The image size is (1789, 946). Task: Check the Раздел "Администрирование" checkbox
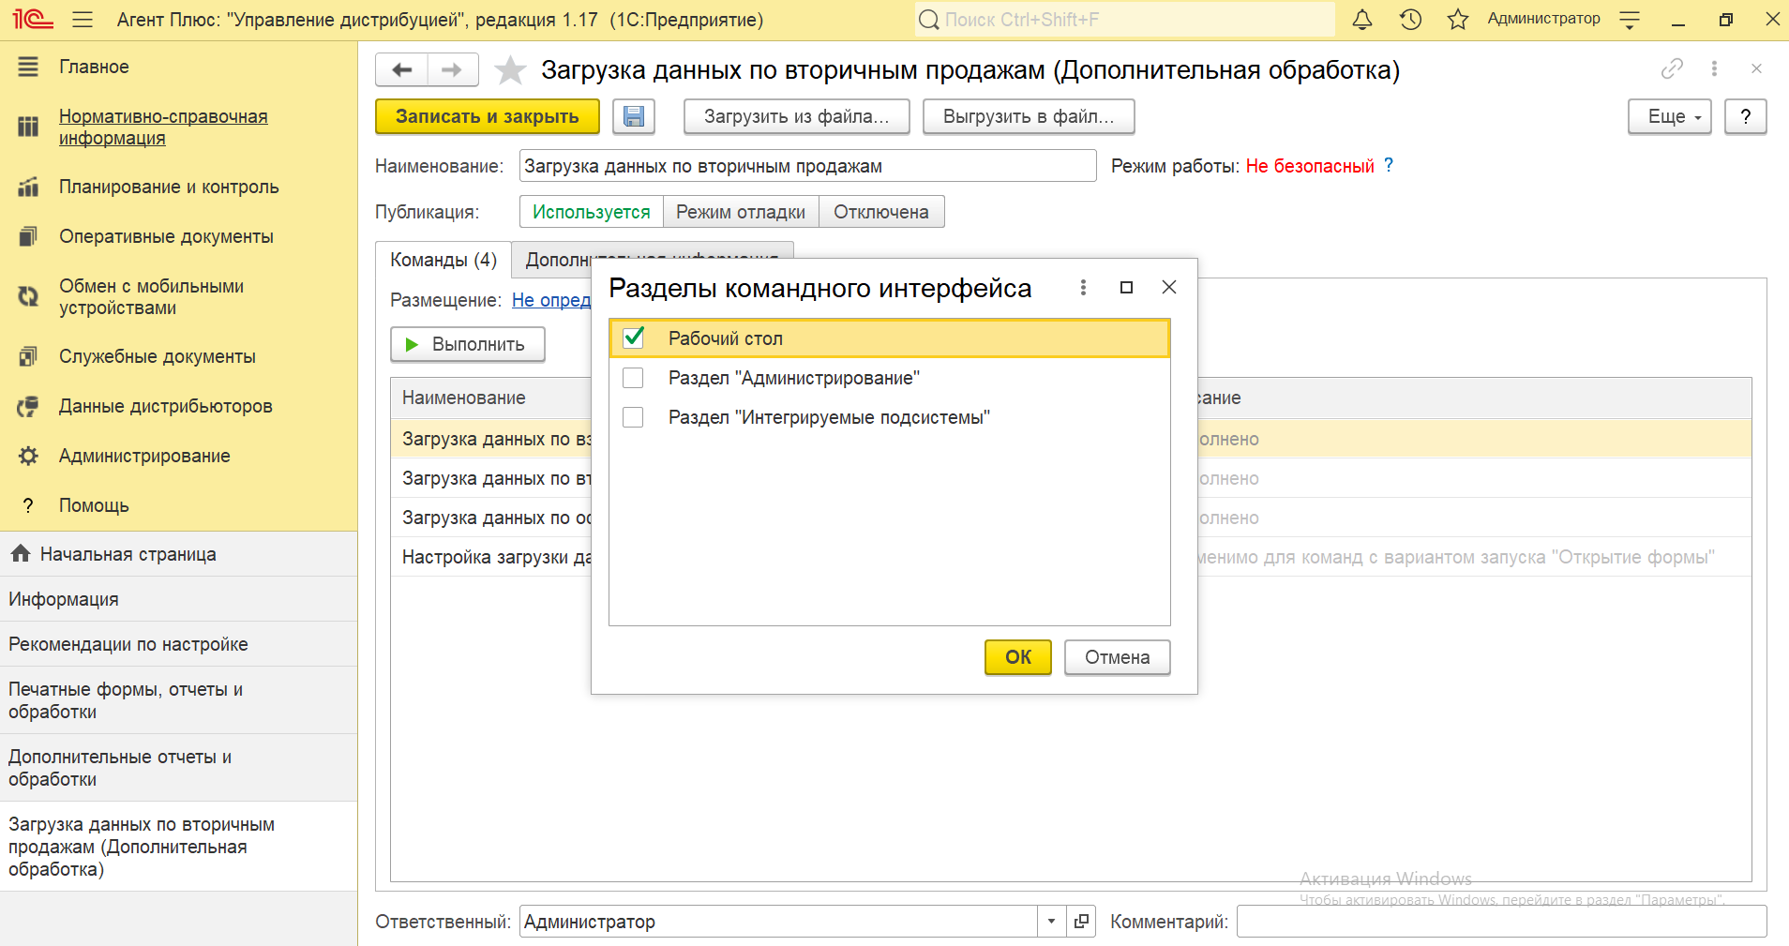click(x=633, y=378)
